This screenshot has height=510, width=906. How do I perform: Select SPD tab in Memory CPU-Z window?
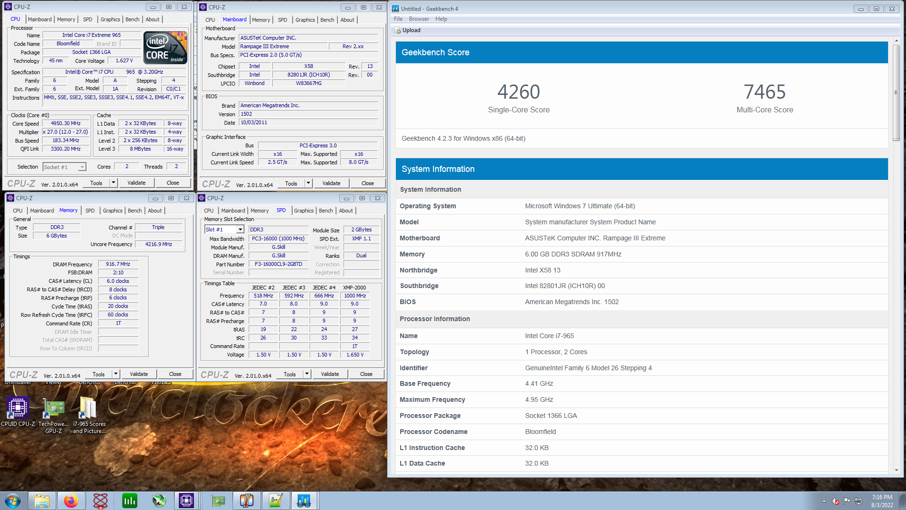(90, 211)
